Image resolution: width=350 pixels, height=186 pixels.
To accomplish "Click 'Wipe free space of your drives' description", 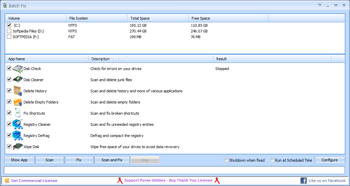I will tap(135, 147).
